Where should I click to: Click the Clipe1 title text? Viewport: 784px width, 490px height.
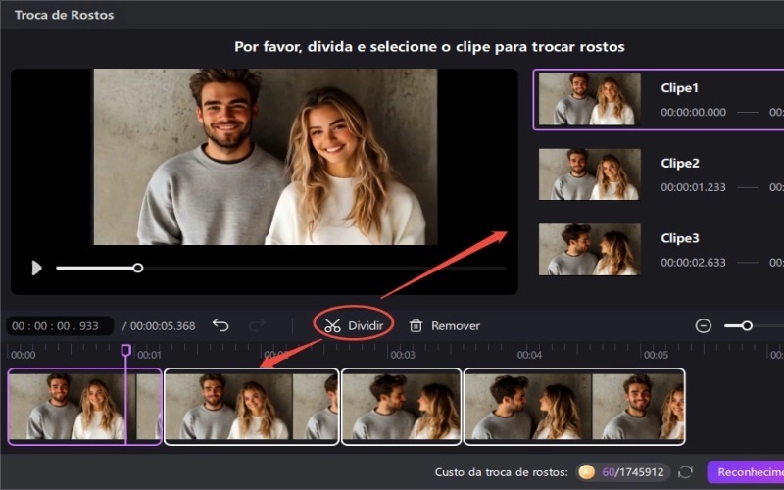679,88
